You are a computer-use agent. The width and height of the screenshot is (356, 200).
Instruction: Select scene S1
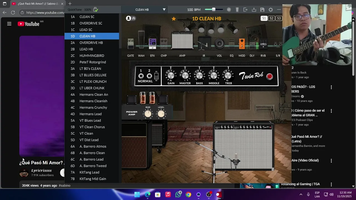click(264, 18)
